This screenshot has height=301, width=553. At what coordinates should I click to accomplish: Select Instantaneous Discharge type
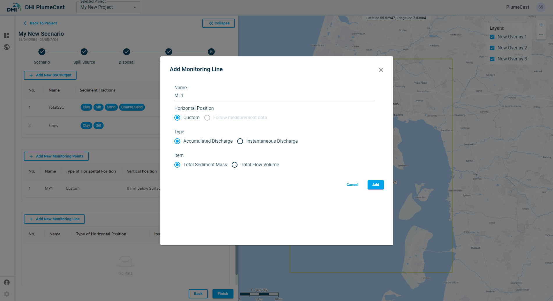[240, 141]
